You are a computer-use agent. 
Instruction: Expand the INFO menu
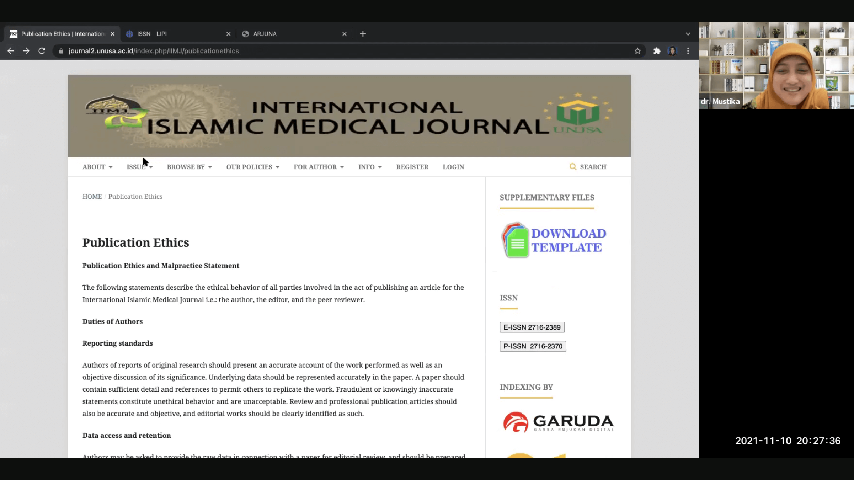click(370, 167)
